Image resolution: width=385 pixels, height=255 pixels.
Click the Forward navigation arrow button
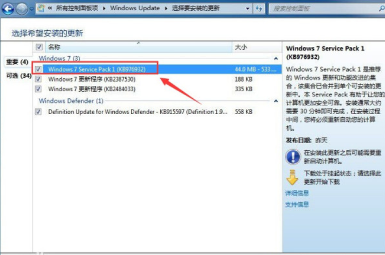(x=22, y=9)
